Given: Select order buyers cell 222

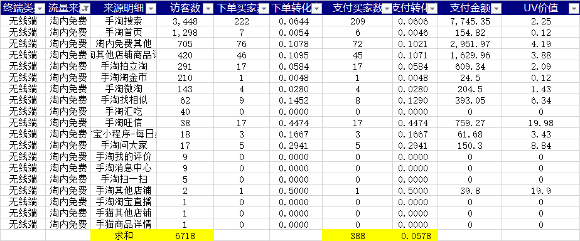Looking at the screenshot, I should [x=242, y=21].
